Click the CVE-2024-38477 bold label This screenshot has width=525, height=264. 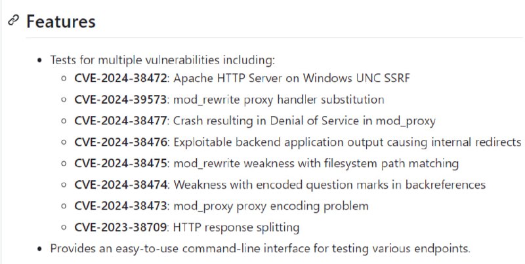121,121
